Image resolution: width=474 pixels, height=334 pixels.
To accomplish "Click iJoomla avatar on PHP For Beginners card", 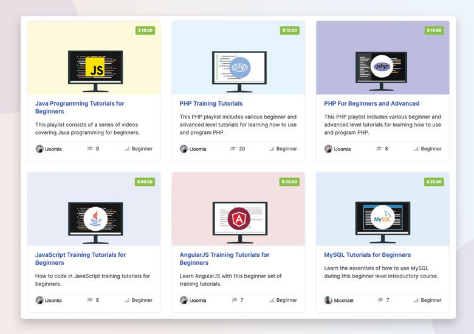I will point(328,149).
